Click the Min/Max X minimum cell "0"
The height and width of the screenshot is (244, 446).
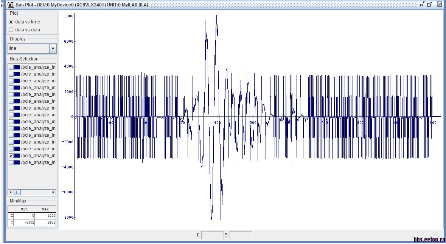[x=24, y=216]
